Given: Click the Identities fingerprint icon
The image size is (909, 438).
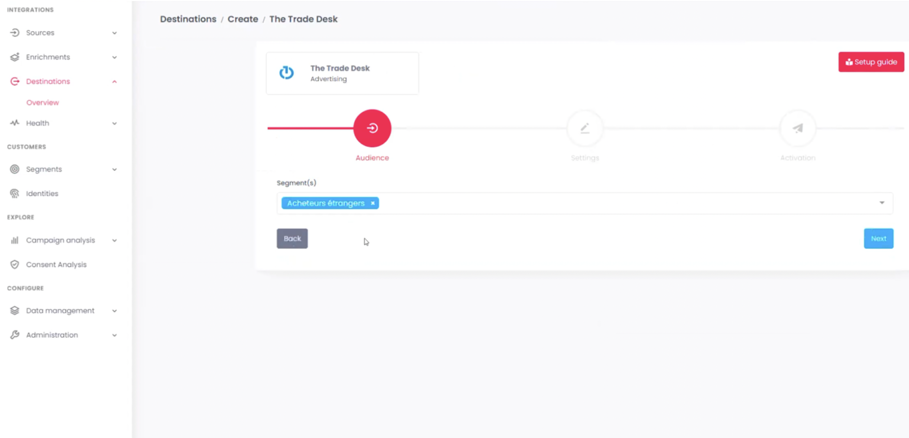Looking at the screenshot, I should click(x=15, y=193).
